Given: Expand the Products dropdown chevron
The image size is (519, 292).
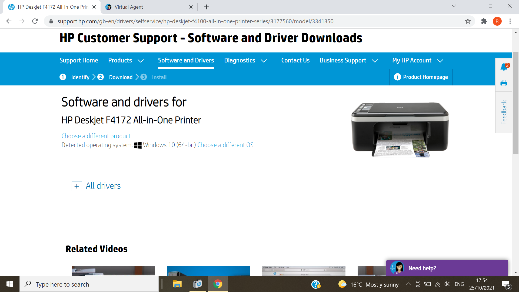Looking at the screenshot, I should point(141,61).
